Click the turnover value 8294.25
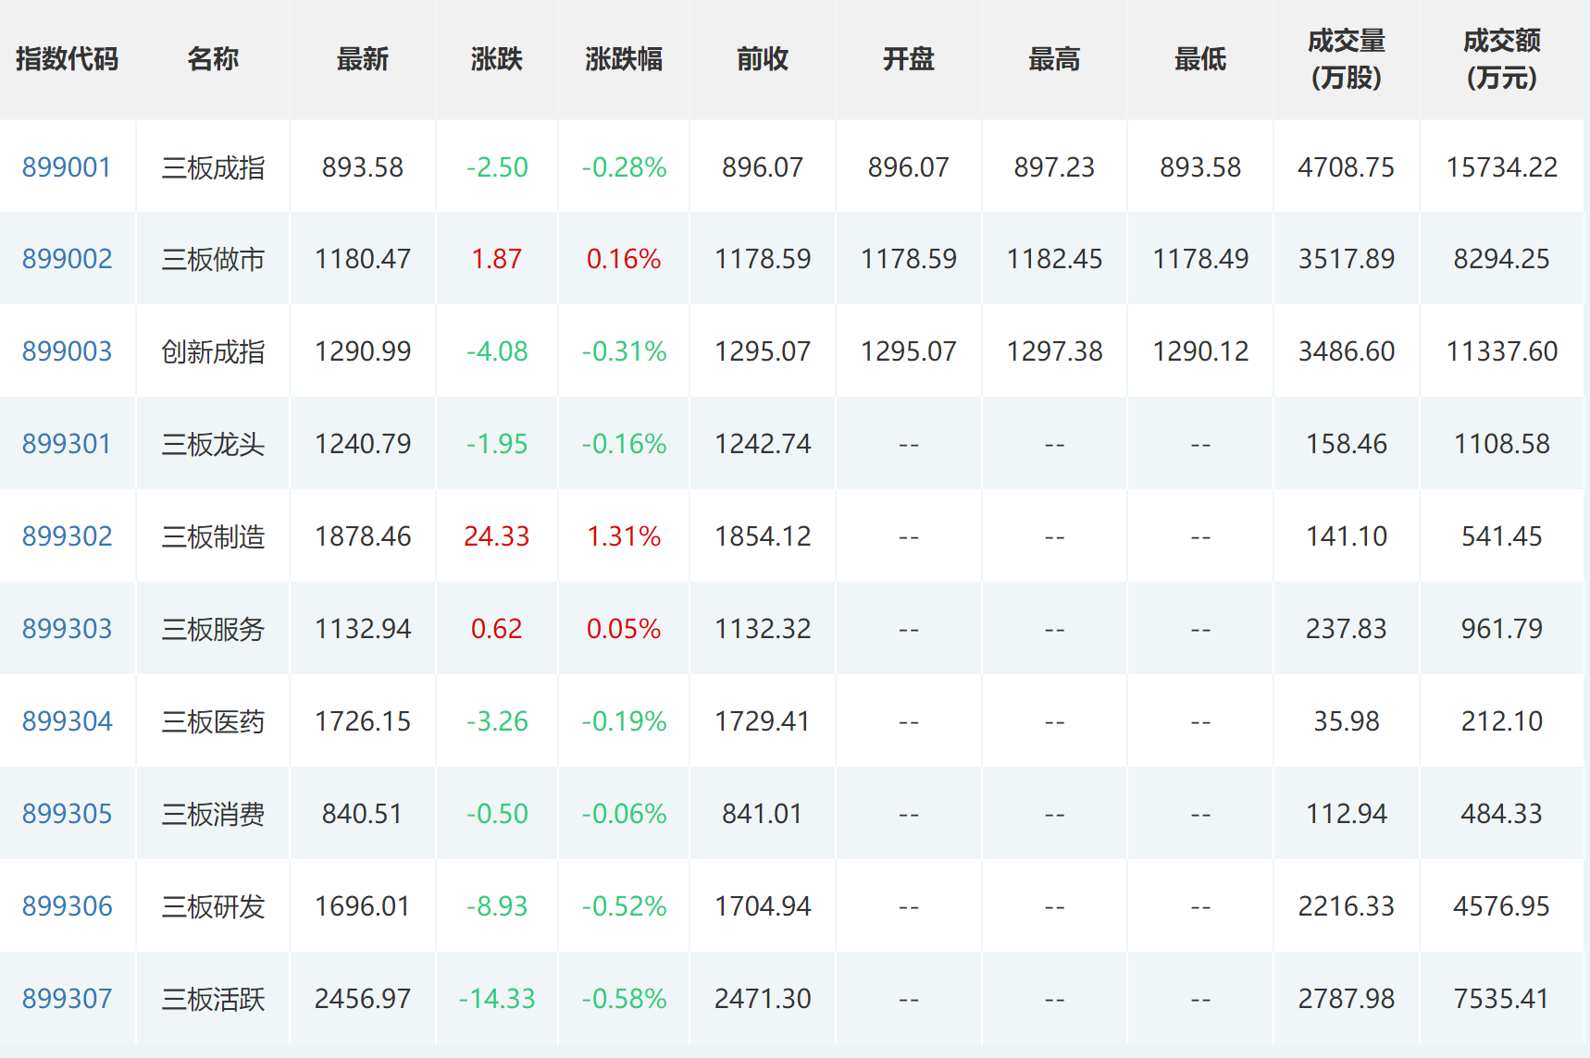1590x1058 pixels. pyautogui.click(x=1502, y=259)
